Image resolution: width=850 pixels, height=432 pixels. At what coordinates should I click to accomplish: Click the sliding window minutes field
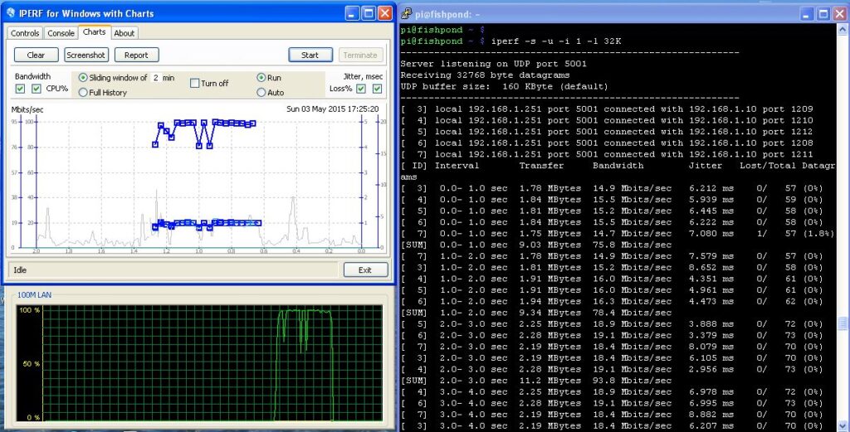155,78
